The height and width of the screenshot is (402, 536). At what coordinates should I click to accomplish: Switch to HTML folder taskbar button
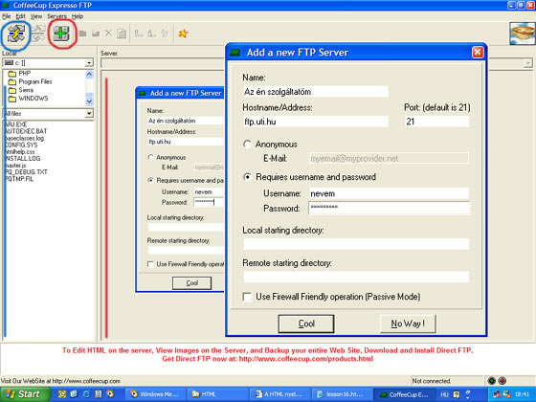tap(216, 394)
